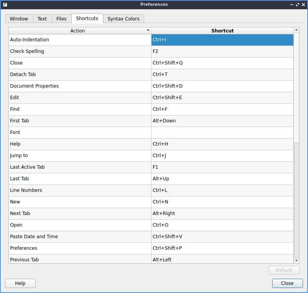Click the scrollbar down arrow
Viewport: 308px width, 293px height.
(x=296, y=261)
